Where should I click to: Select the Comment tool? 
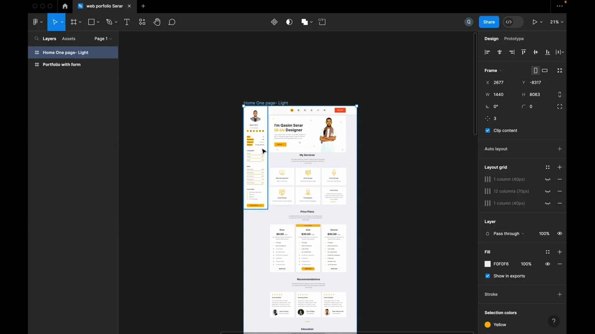[172, 22]
